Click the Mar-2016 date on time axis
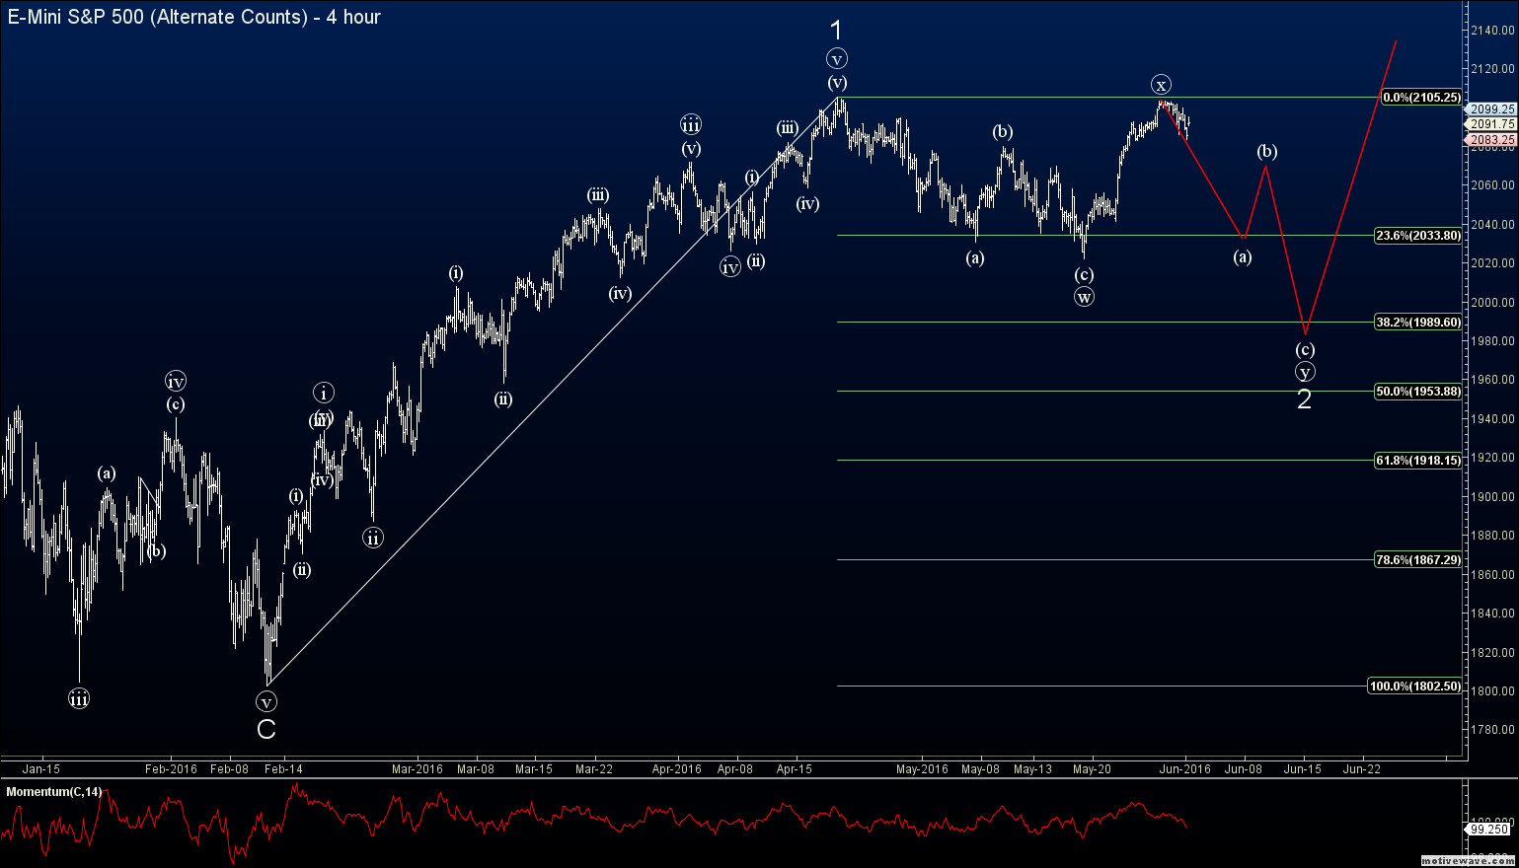1519x868 pixels. tap(418, 769)
